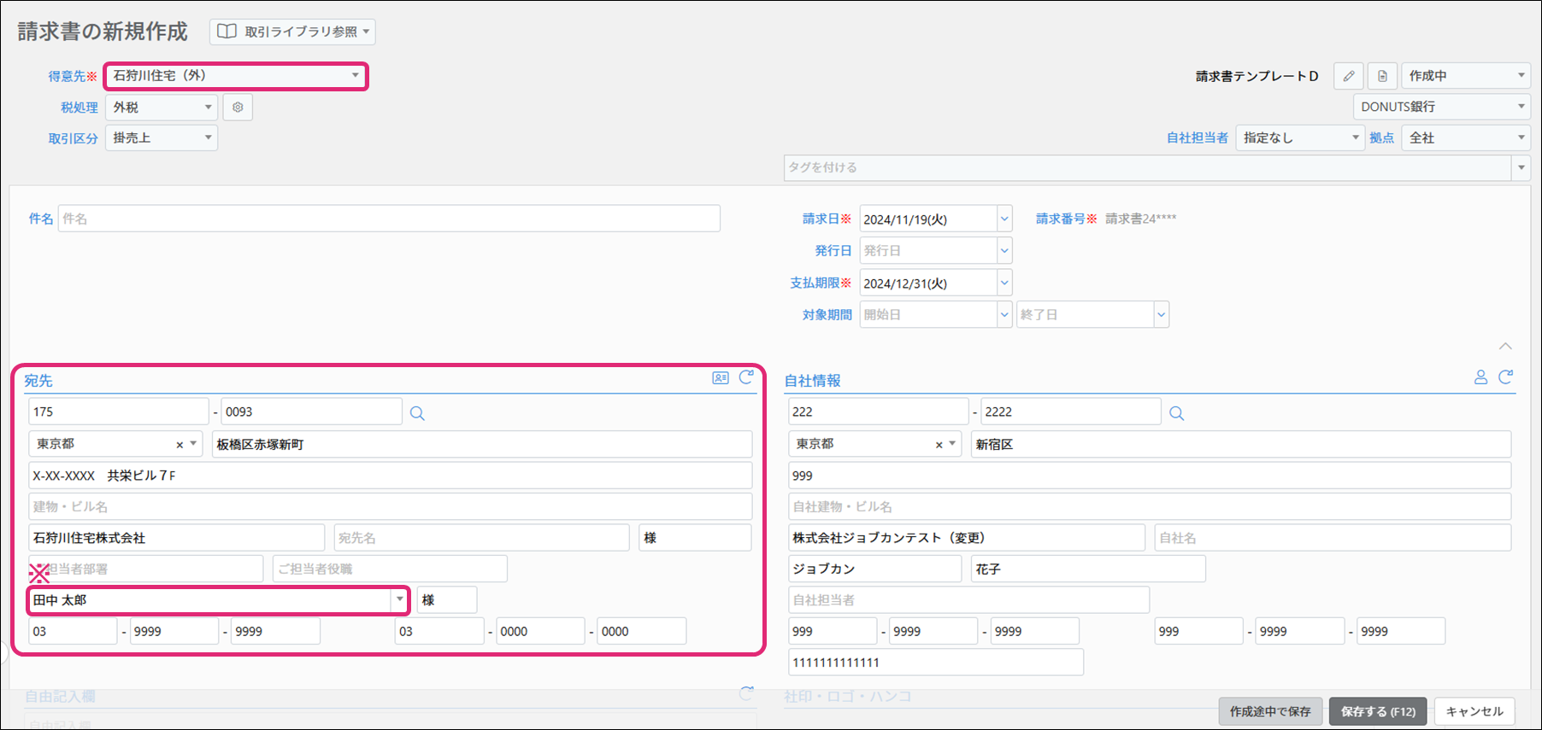Viewport: 1542px width, 730px height.
Task: Collapse the section using the upward chevron
Action: [x=1505, y=346]
